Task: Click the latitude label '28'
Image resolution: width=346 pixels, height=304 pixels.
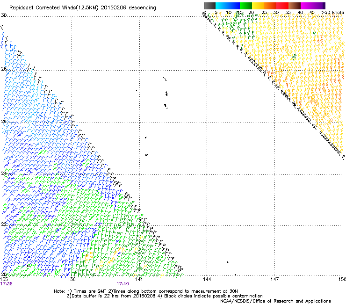Action: [x=4, y=69]
